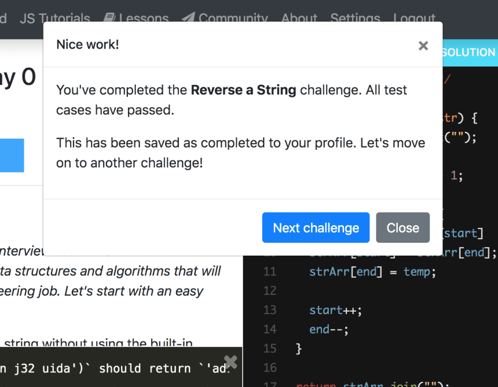
Task: Close the test result message with its X
Action: point(230,362)
